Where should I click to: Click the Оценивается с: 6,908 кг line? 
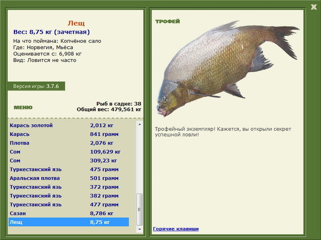(x=47, y=54)
